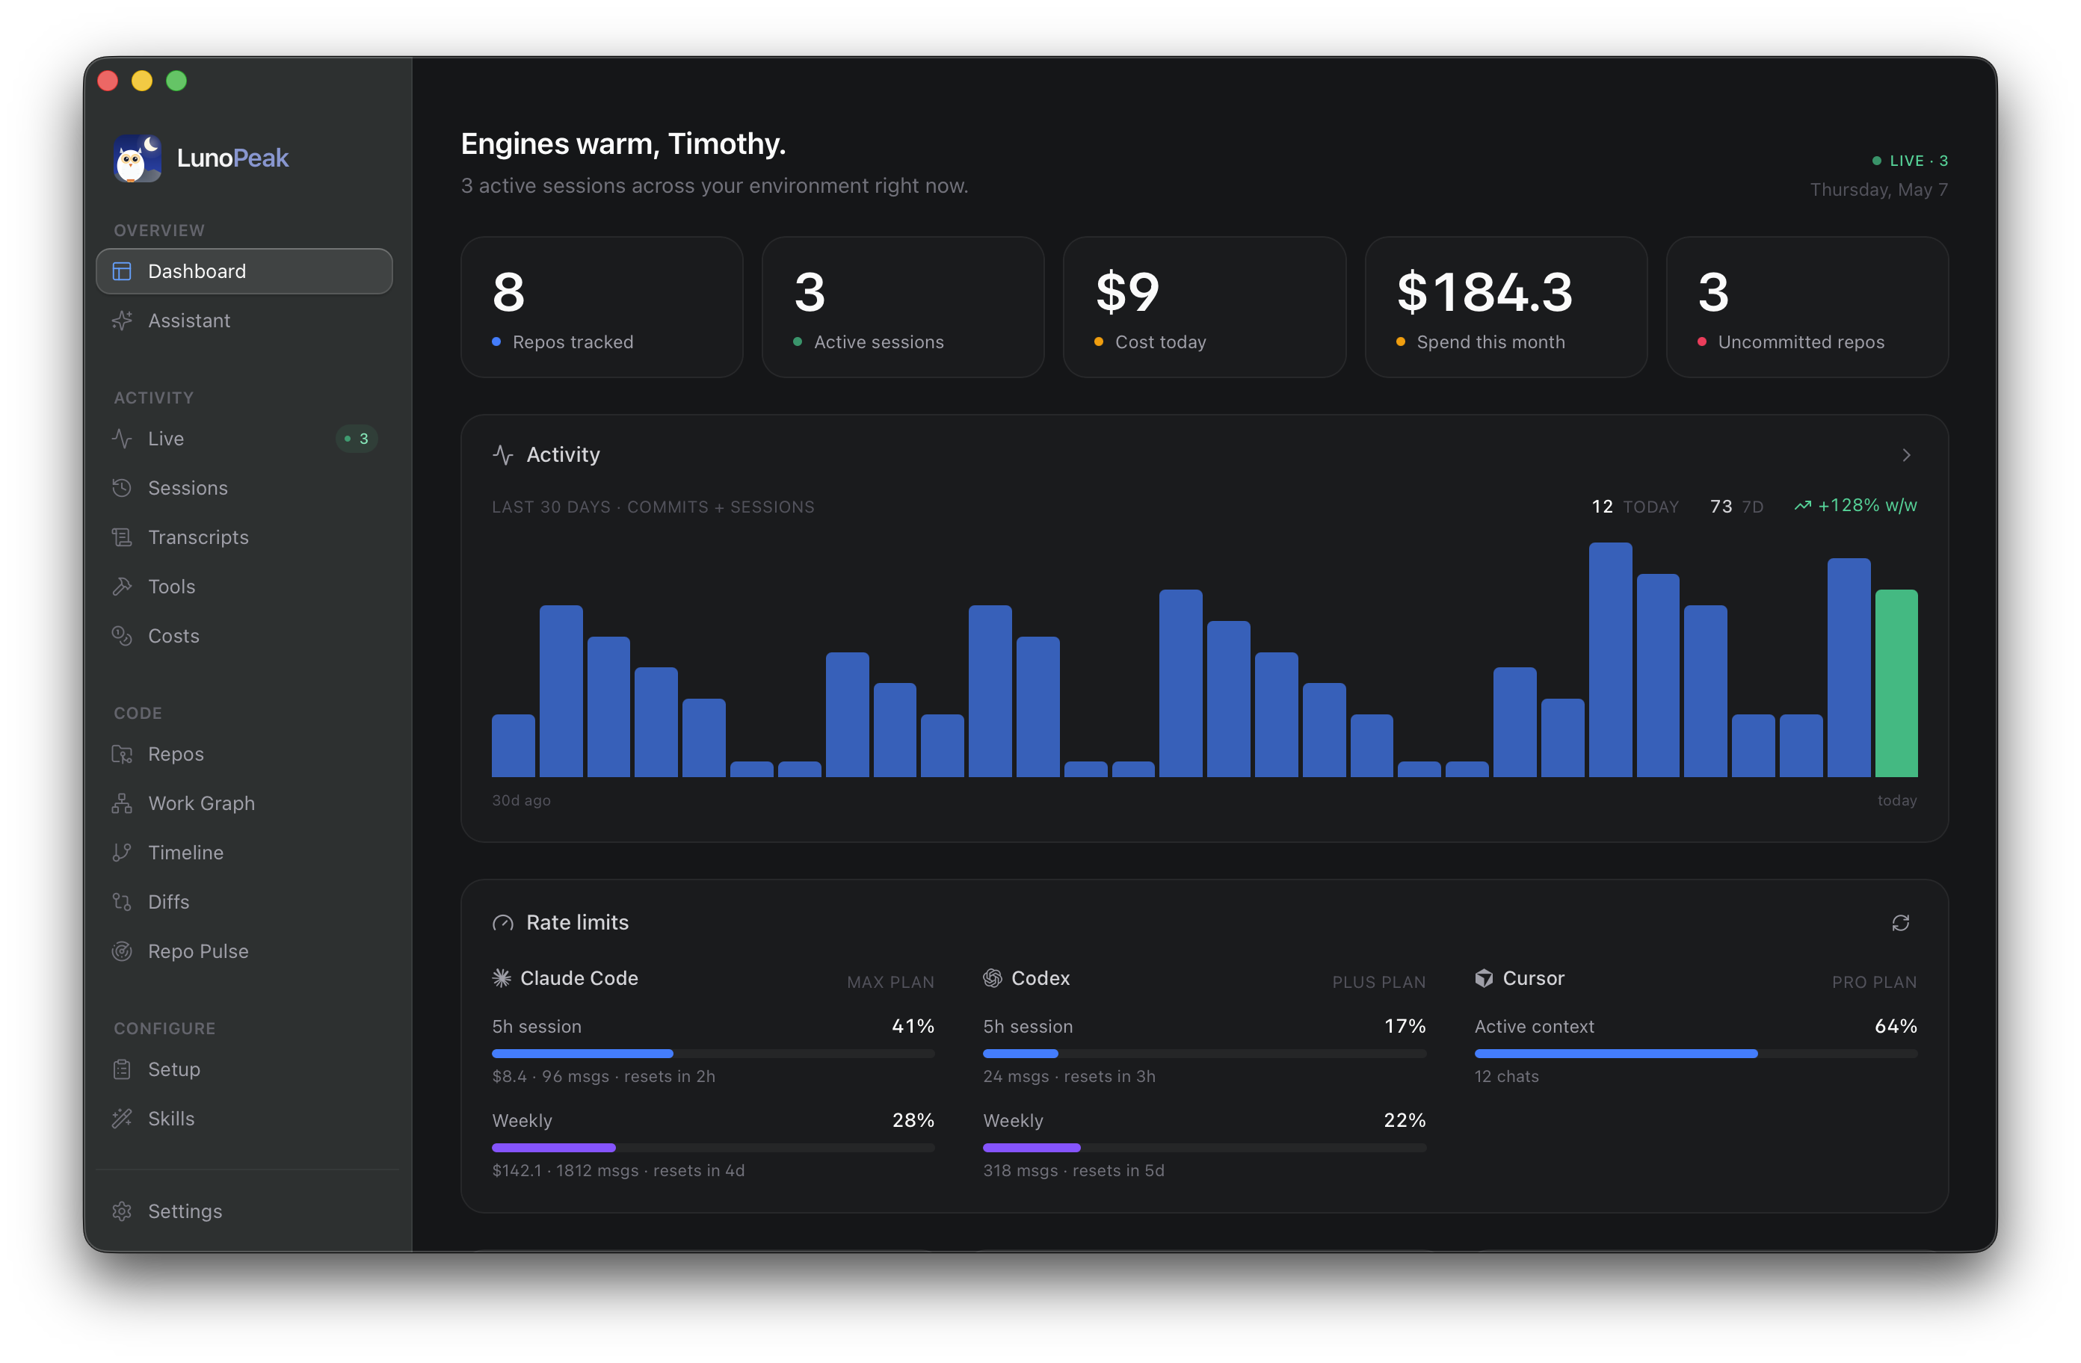This screenshot has height=1363, width=2081.
Task: Open the Cost today card
Action: click(x=1204, y=307)
